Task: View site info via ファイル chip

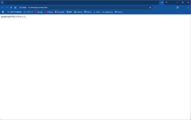Action: tap(23, 7)
